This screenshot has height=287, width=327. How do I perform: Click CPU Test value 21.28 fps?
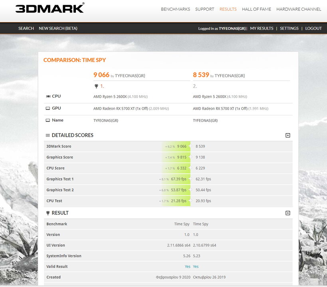click(179, 201)
